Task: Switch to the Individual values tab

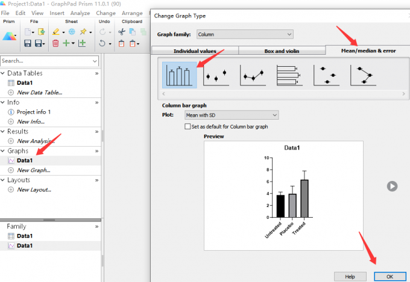Action: 195,51
